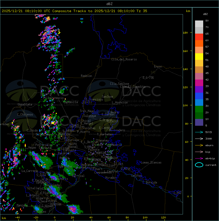219x221 pixels.
Task: Click the -20 tick on bottom axis
Action: point(36,218)
